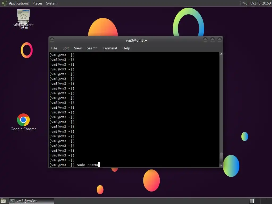Click the terminal window menu button left of title
The width and height of the screenshot is (272, 204).
tap(52, 40)
